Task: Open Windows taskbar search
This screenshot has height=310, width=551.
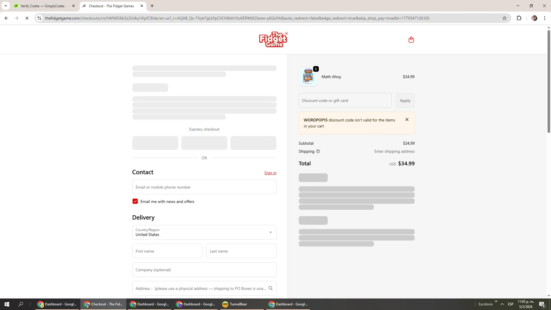Action: tap(21, 304)
